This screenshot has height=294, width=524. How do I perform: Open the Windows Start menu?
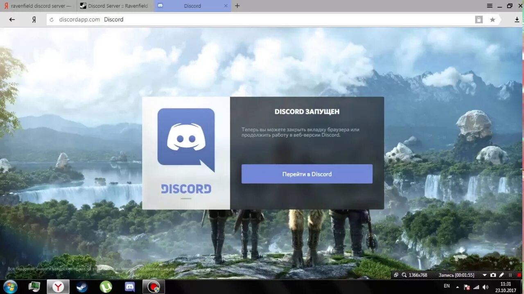pyautogui.click(x=10, y=287)
